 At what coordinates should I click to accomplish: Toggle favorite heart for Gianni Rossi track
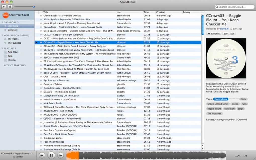[x=41, y=16]
